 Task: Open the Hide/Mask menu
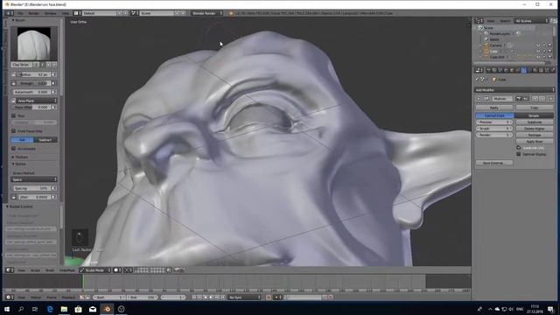(66, 270)
